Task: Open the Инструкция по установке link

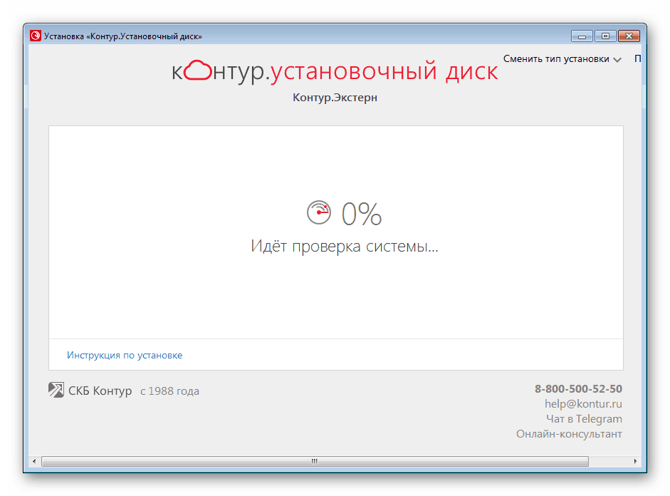Action: pos(125,355)
